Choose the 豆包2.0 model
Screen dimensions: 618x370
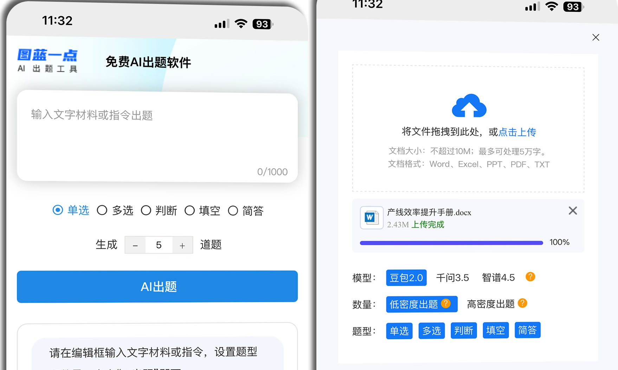406,278
